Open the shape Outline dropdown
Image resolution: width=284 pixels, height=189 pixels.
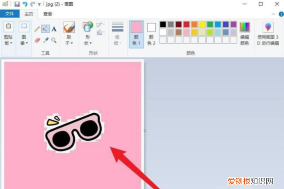(x=100, y=25)
